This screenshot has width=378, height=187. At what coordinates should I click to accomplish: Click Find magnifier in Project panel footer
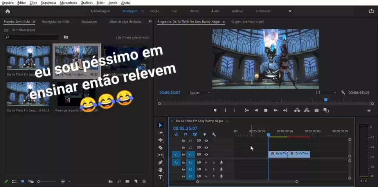click(x=119, y=182)
